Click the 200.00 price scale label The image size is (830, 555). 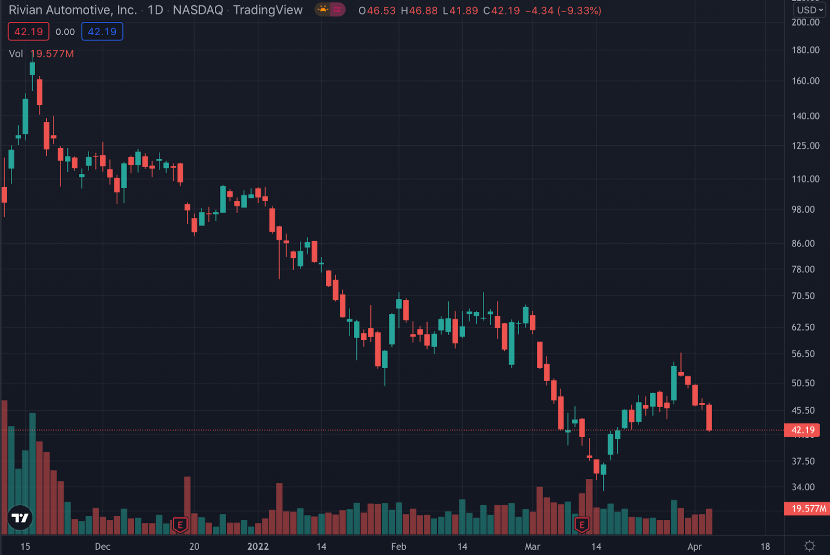[x=806, y=22]
